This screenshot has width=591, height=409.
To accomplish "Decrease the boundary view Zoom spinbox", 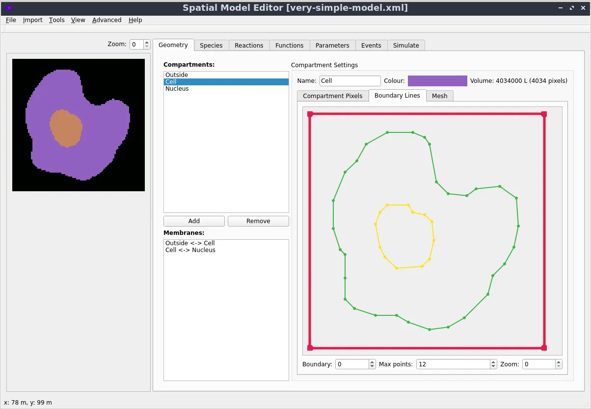I will [x=559, y=367].
